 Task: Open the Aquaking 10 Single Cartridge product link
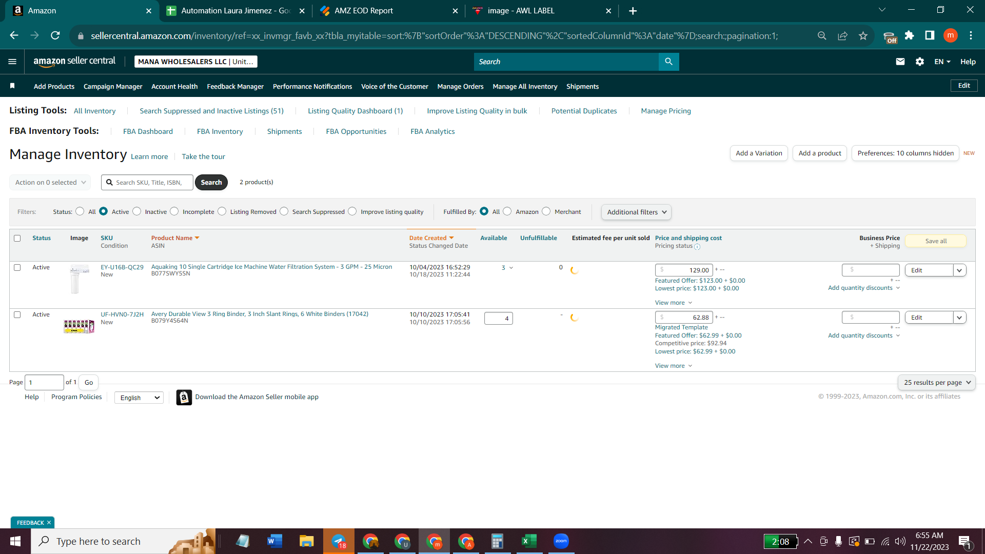click(x=271, y=267)
